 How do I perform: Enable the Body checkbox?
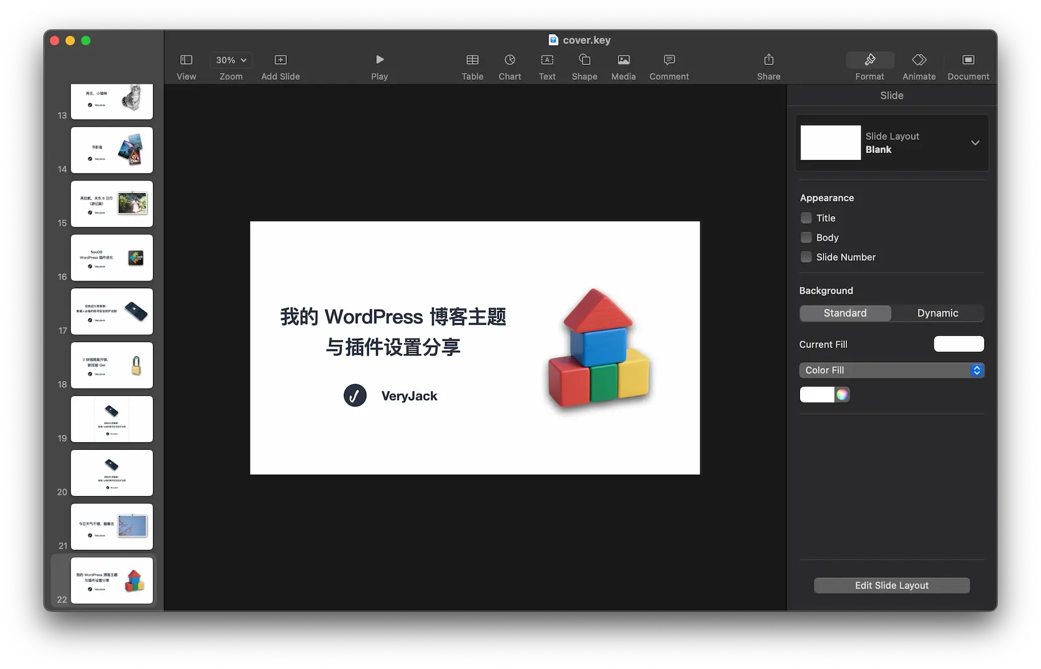(806, 237)
